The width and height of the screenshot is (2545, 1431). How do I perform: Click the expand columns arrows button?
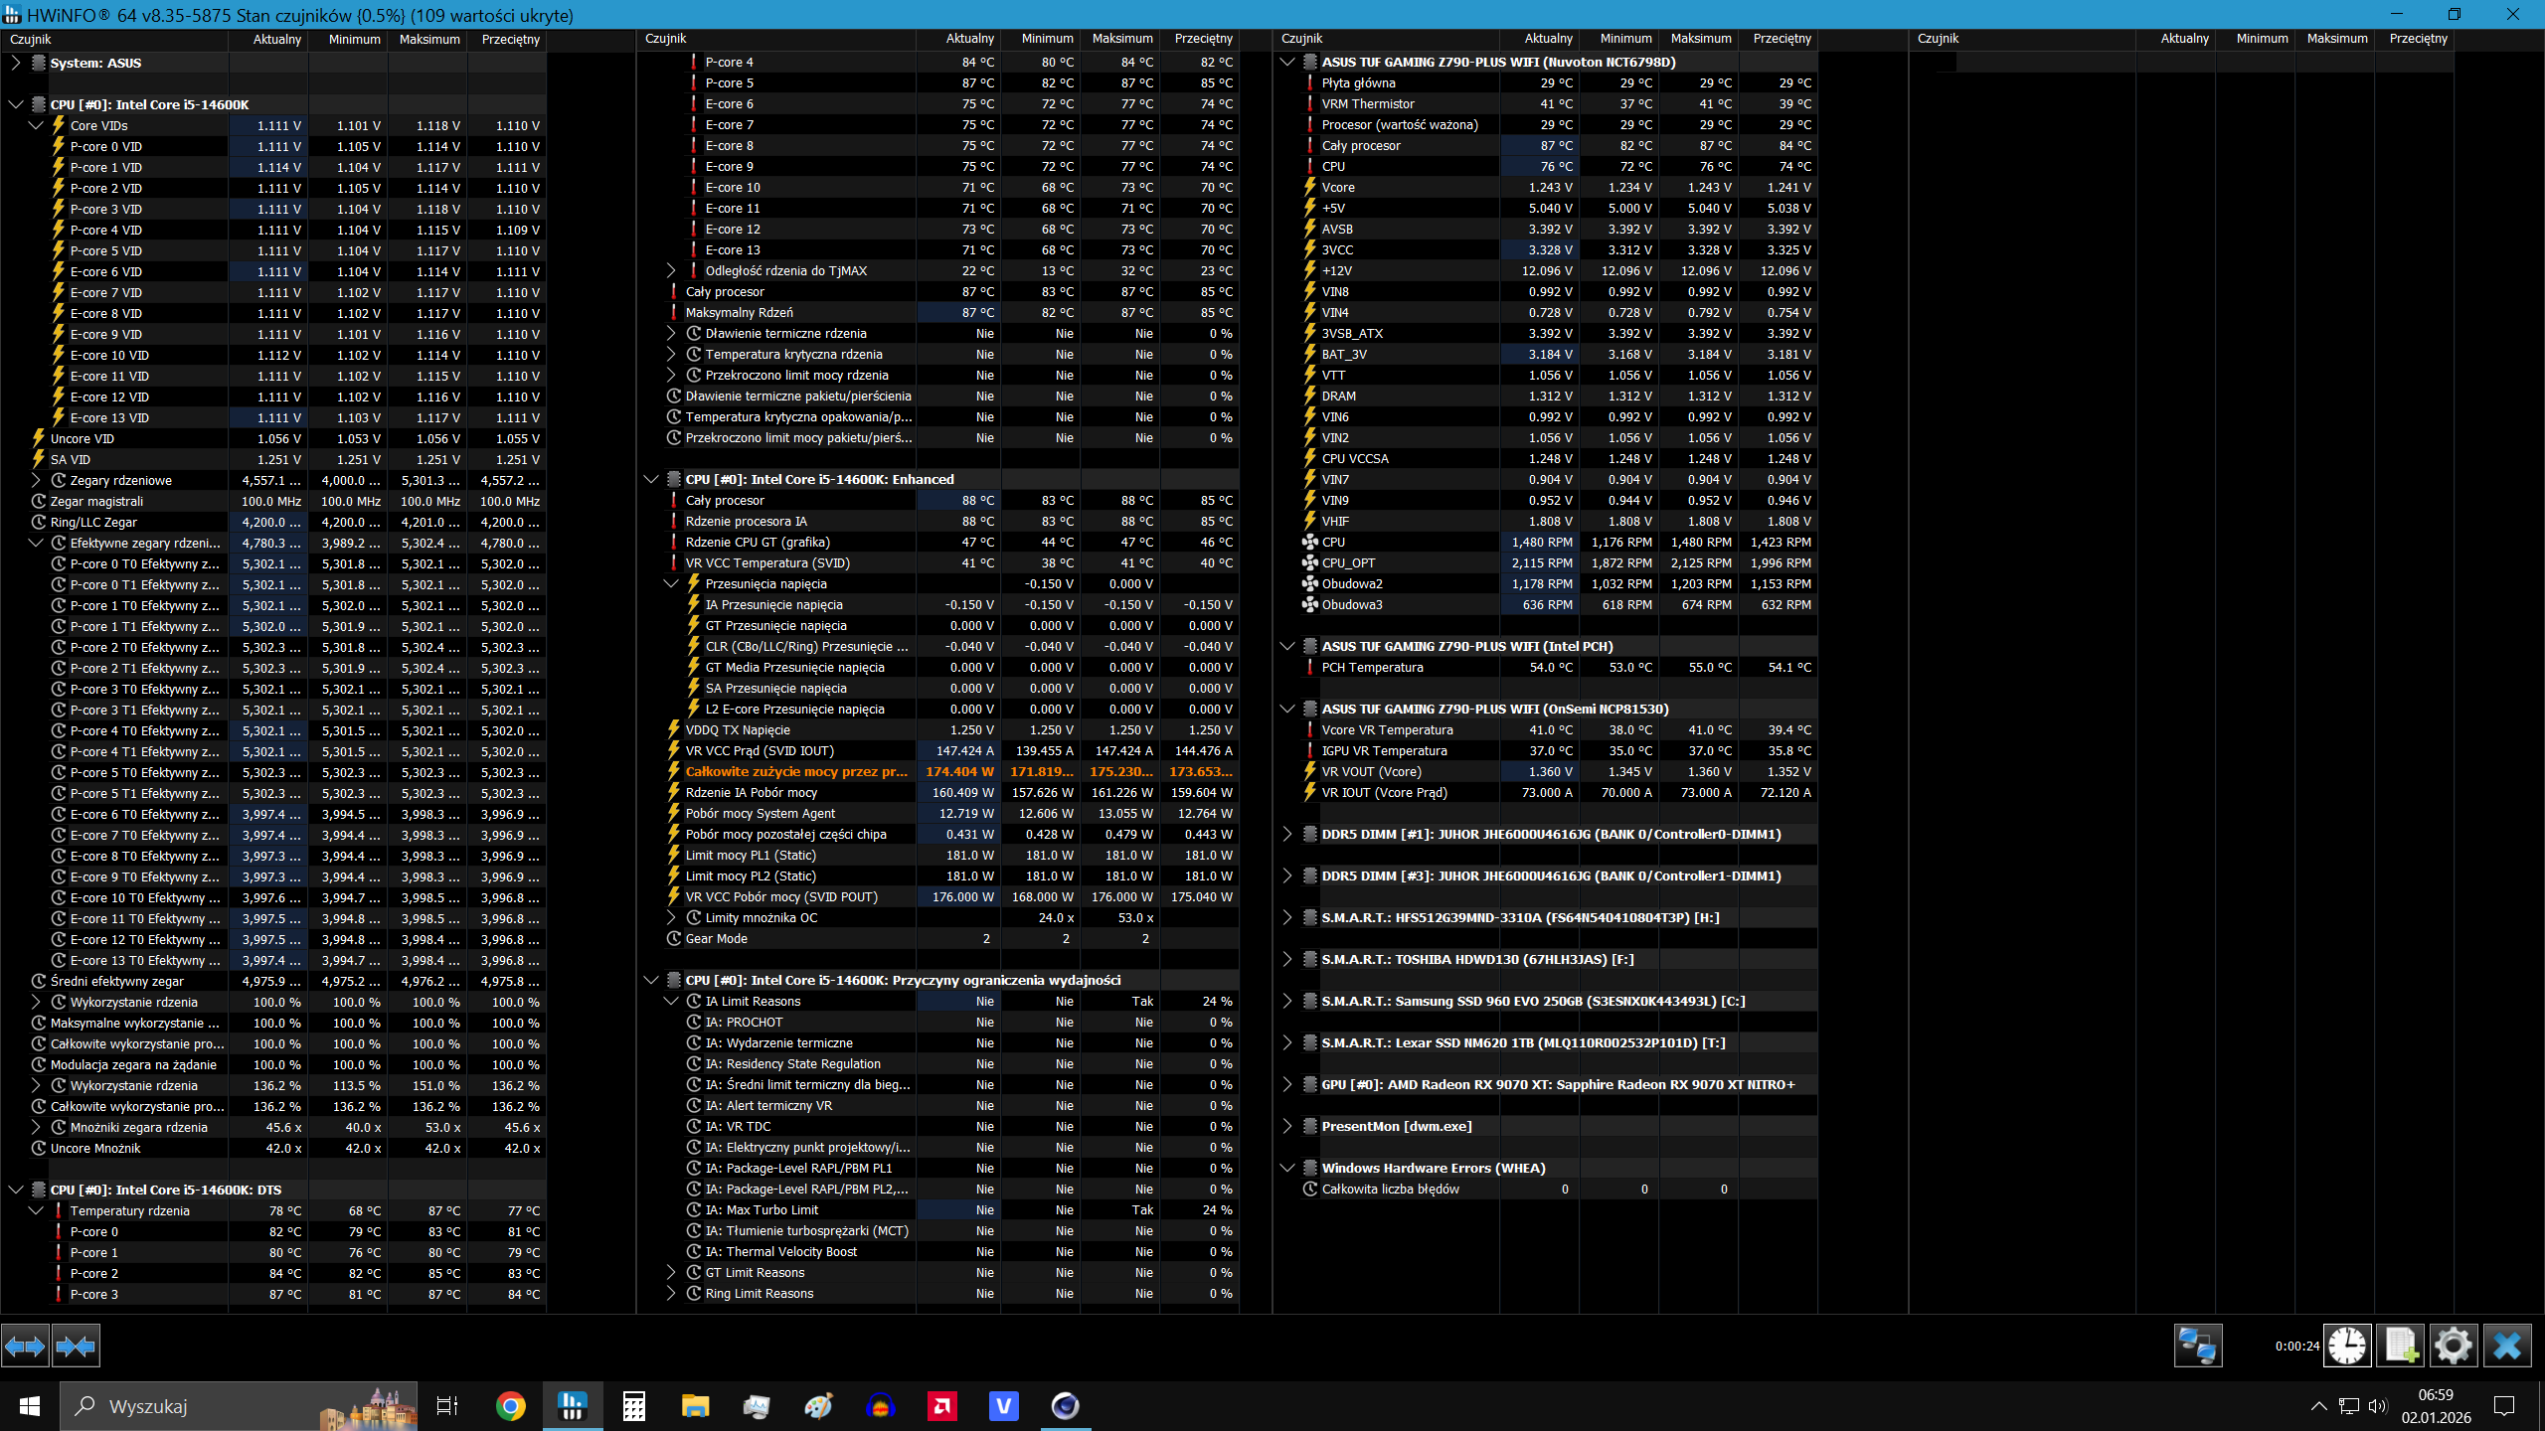[x=25, y=1347]
